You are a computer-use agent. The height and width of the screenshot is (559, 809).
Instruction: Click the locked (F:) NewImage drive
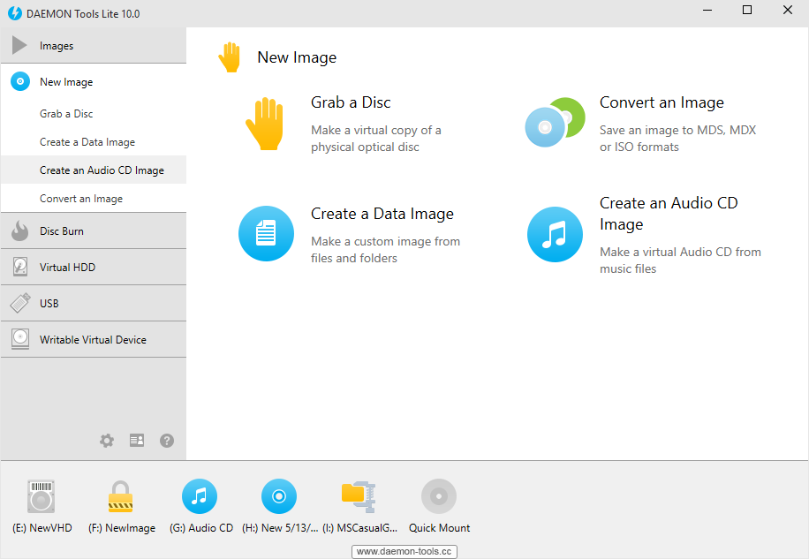(121, 496)
